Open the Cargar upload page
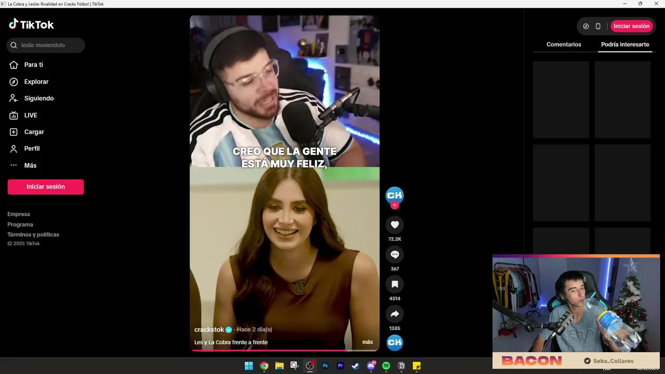This screenshot has height=374, width=665. pos(34,132)
